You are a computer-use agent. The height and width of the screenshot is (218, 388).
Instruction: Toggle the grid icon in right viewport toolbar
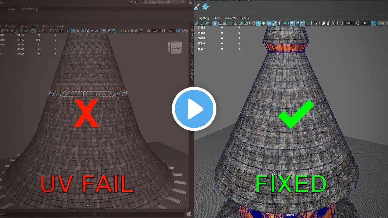point(215,23)
